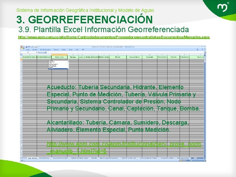Open the Insertar ribbon tab
Viewport: 236px width, 177px height.
point(35,50)
